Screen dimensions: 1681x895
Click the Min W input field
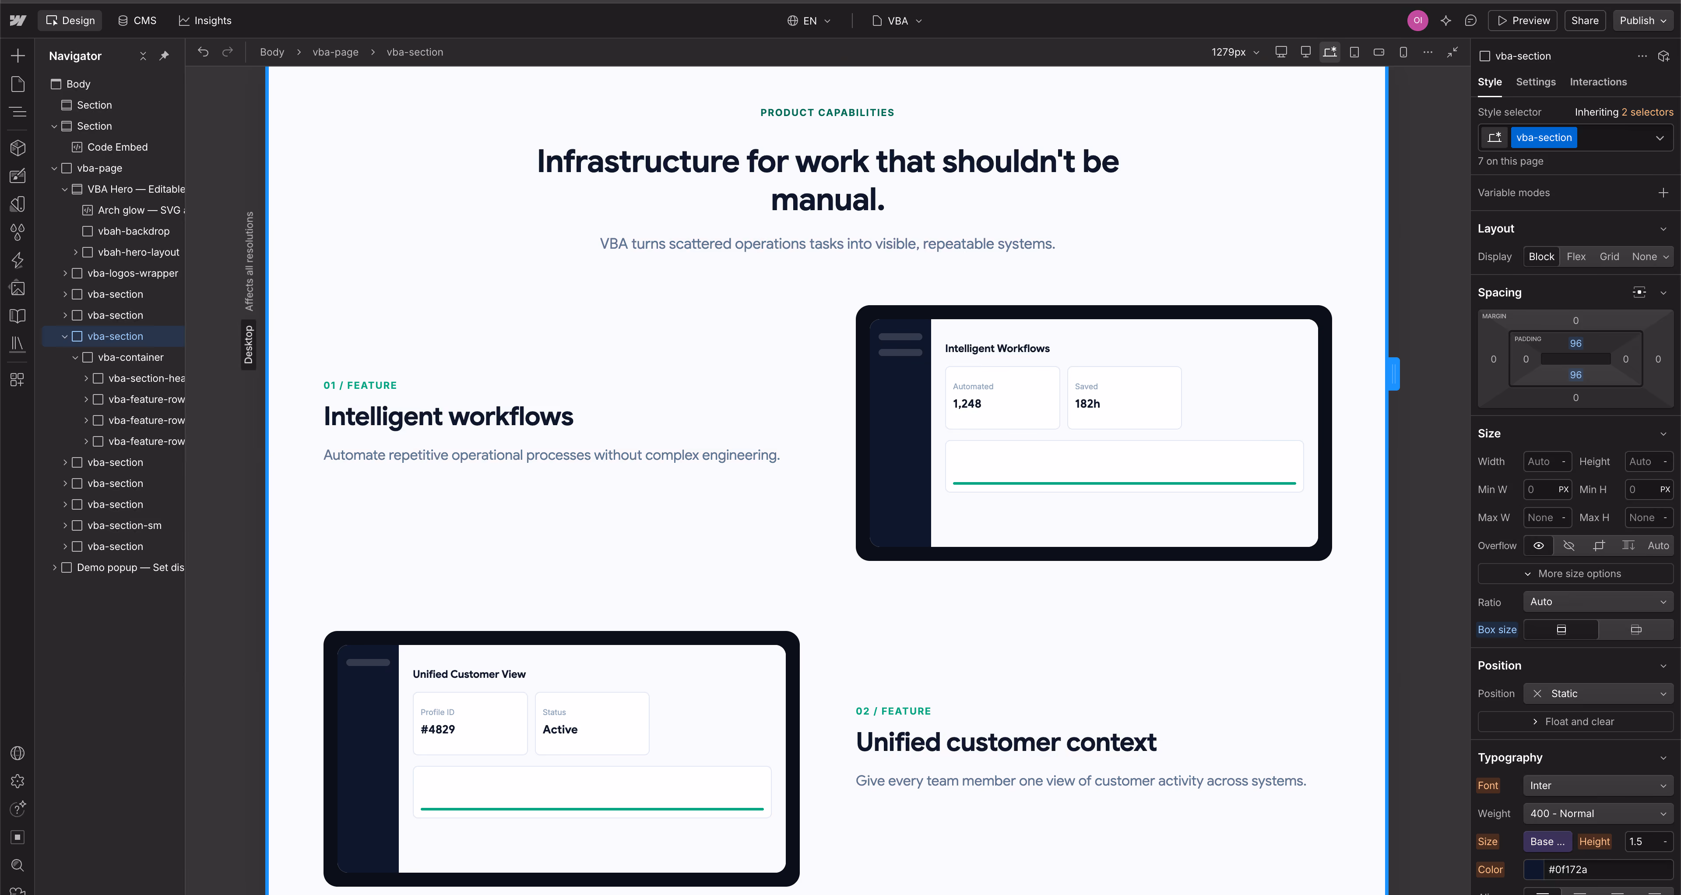click(1547, 489)
